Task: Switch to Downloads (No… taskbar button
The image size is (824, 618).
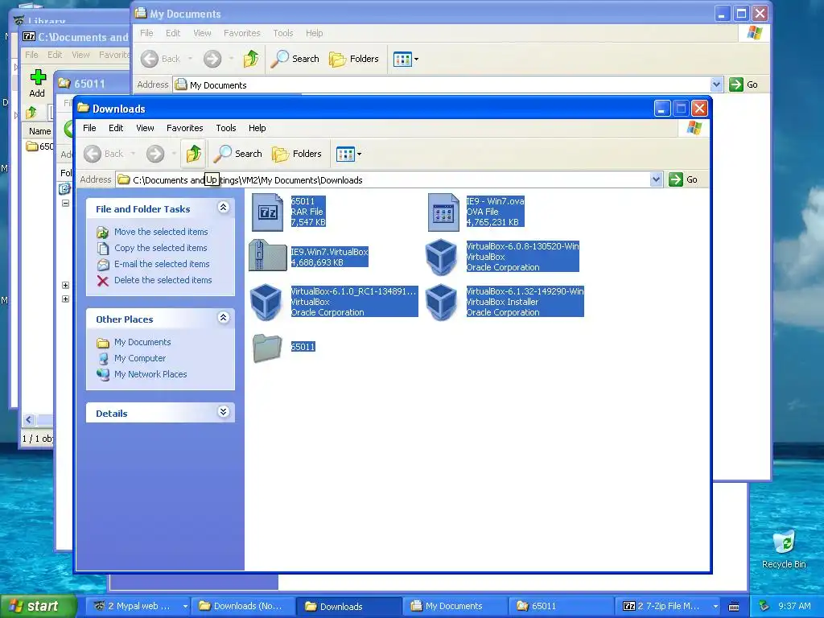Action: coord(242,606)
